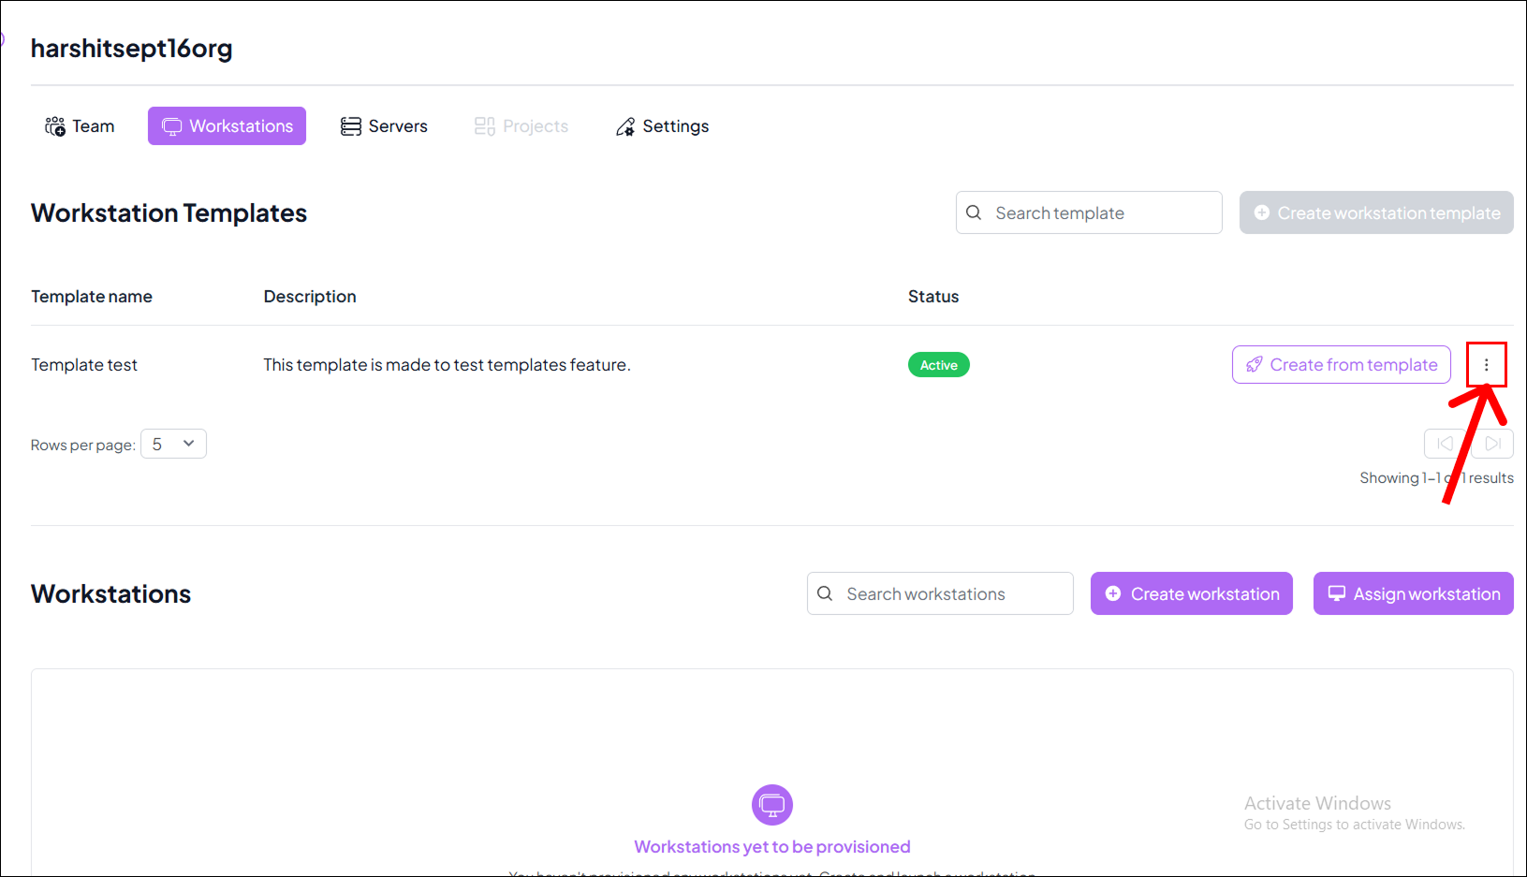Select the Template test row name
1527x877 pixels.
84,365
